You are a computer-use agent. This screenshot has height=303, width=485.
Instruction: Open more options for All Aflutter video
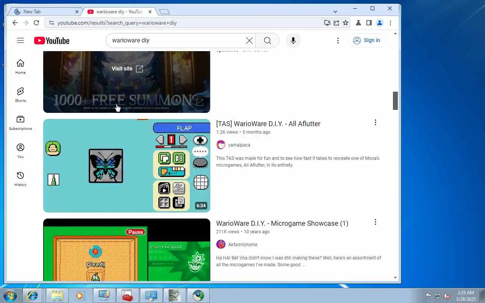coord(375,122)
